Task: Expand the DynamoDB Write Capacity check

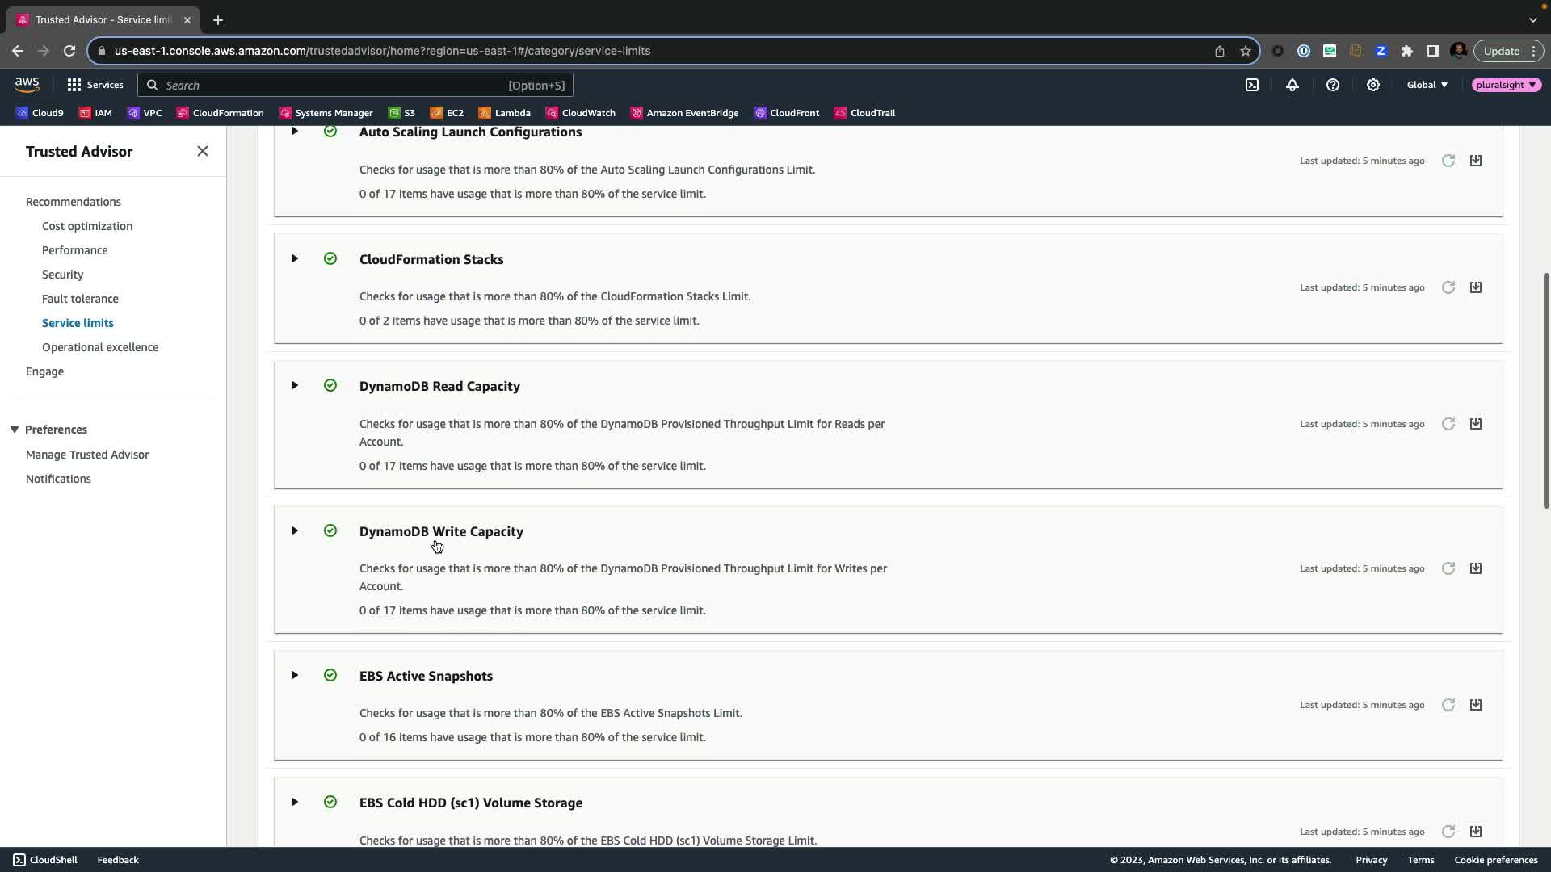Action: pos(294,530)
